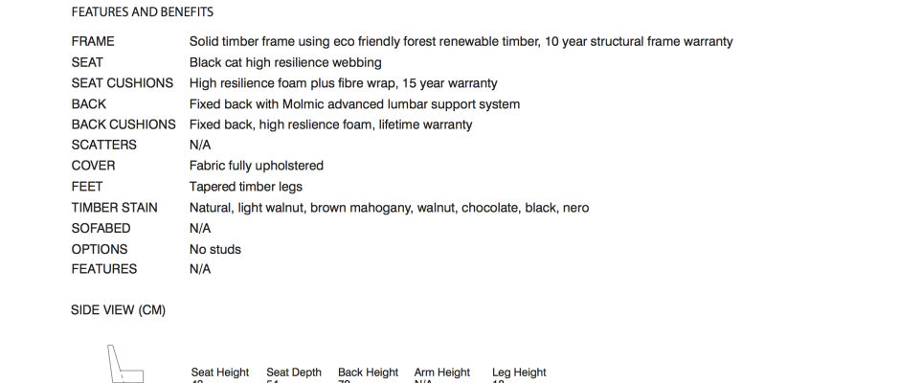Select the Back Height column header
This screenshot has width=900, height=383.
pos(368,372)
